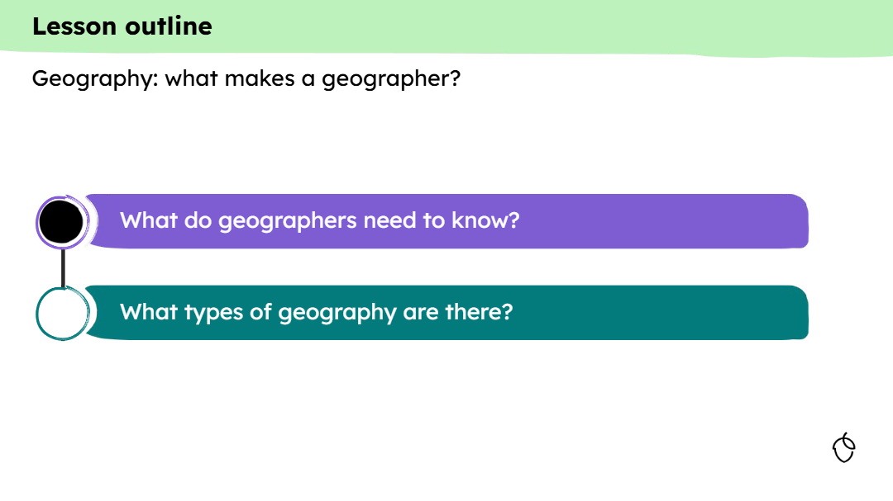Select the empty teal circle marker
This screenshot has height=501, width=893.
(62, 313)
